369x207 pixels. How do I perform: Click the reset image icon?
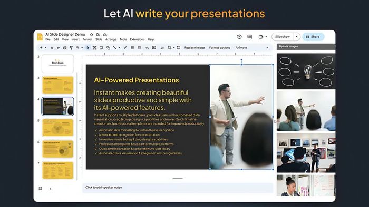coord(179,48)
